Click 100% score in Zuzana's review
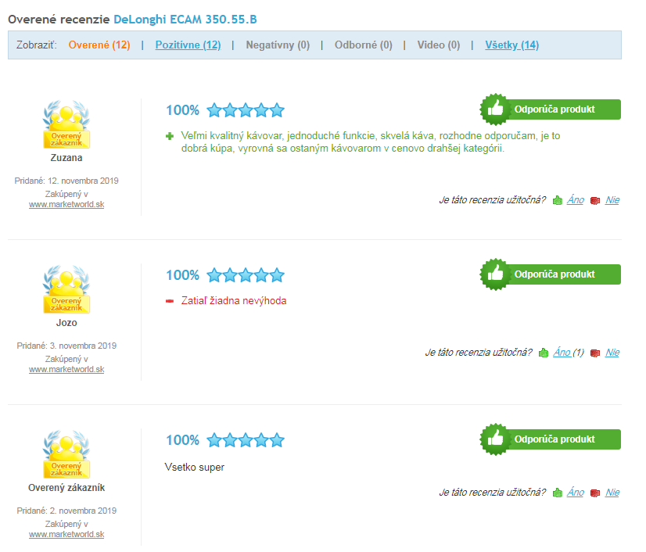Screen dimensions: 646x552 pos(182,110)
